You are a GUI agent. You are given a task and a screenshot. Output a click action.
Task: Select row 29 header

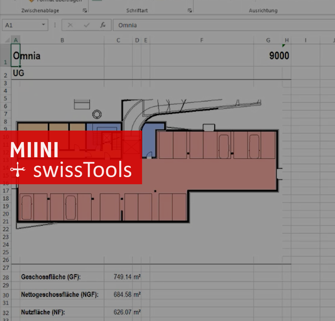(6, 285)
